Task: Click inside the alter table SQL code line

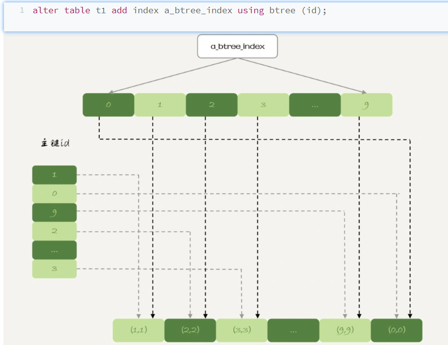Action: click(180, 10)
